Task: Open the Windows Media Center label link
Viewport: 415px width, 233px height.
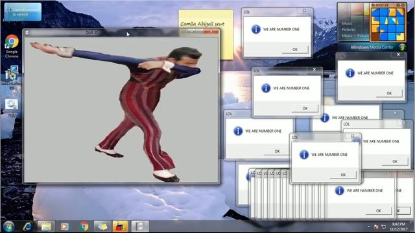Action: [372, 47]
